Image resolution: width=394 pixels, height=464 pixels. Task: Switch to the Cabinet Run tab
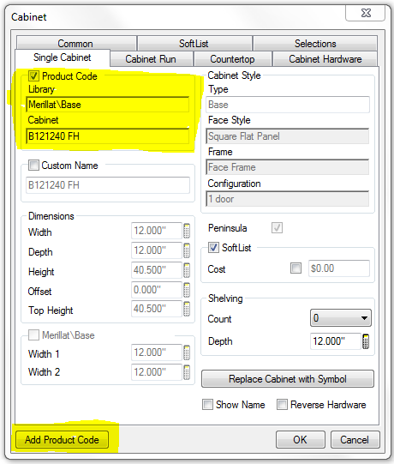(151, 59)
